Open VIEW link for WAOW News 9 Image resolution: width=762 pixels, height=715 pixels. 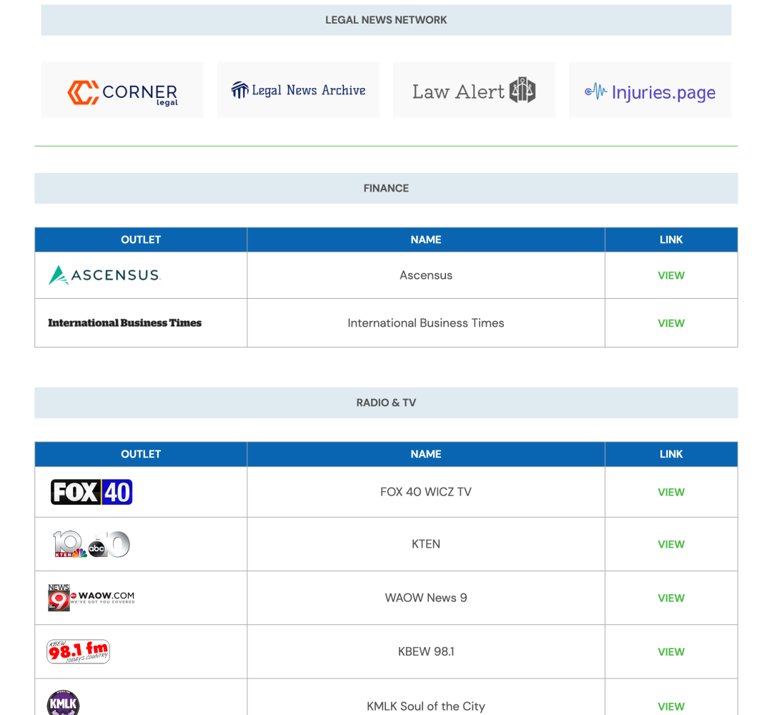click(671, 598)
